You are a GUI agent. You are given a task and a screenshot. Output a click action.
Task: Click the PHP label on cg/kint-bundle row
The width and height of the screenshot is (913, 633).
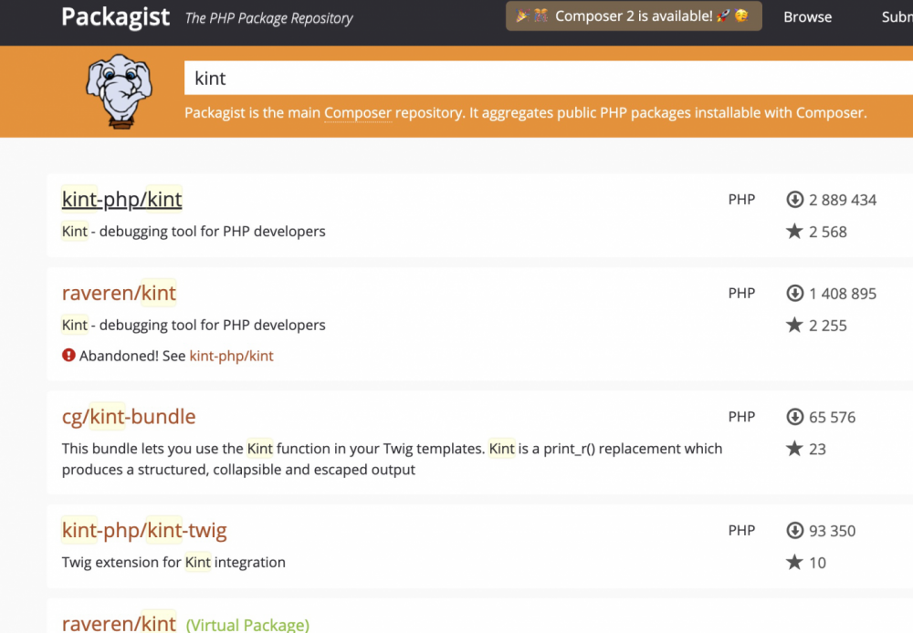tap(741, 417)
